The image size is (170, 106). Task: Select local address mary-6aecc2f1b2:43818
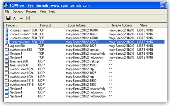(82, 38)
